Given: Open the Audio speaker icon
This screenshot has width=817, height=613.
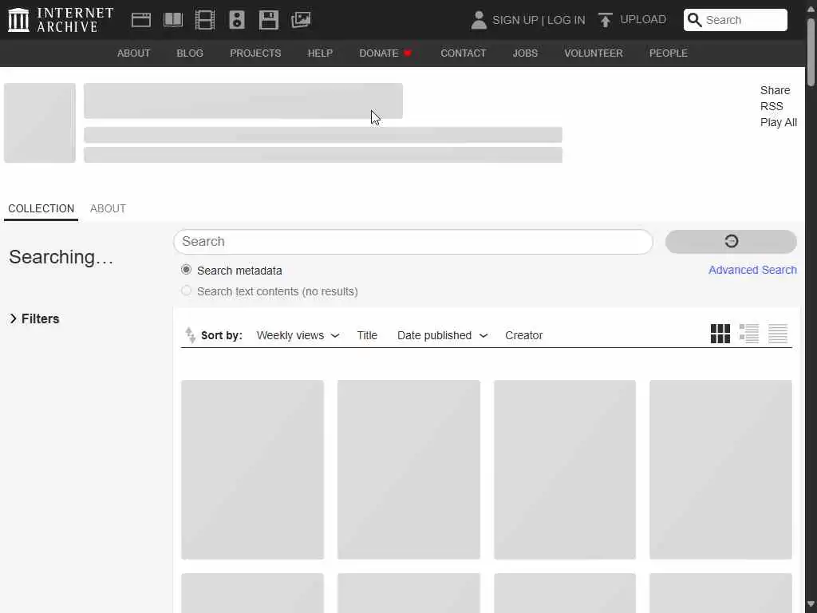Looking at the screenshot, I should tap(236, 20).
